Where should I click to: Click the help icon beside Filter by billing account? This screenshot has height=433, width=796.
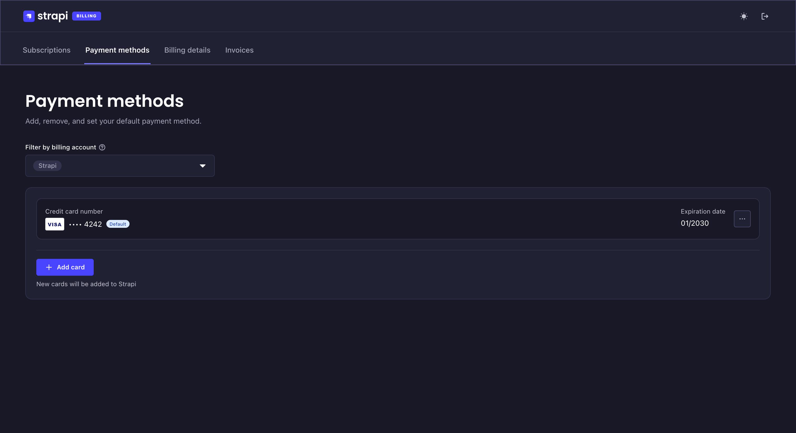pos(102,147)
